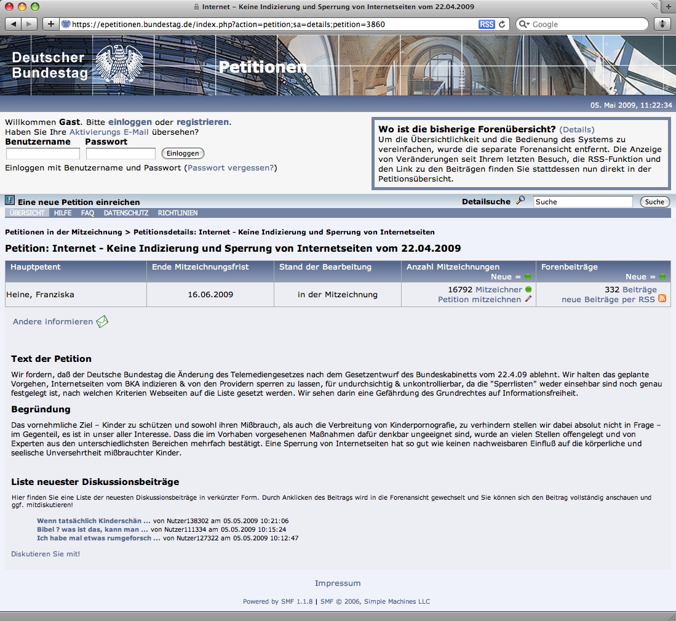Click into the Passwort input field
Image resolution: width=676 pixels, height=621 pixels.
point(121,153)
